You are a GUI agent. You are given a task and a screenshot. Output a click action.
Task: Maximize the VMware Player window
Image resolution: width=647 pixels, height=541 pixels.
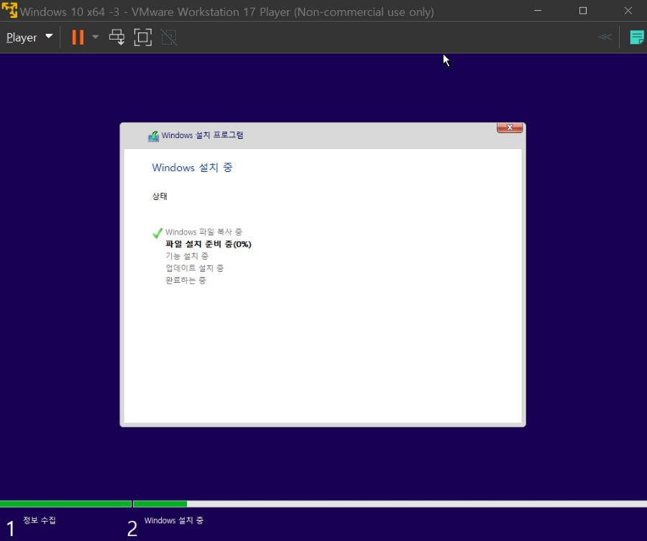tap(582, 11)
